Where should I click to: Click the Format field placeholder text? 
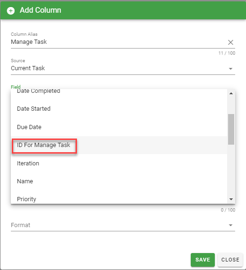20,225
